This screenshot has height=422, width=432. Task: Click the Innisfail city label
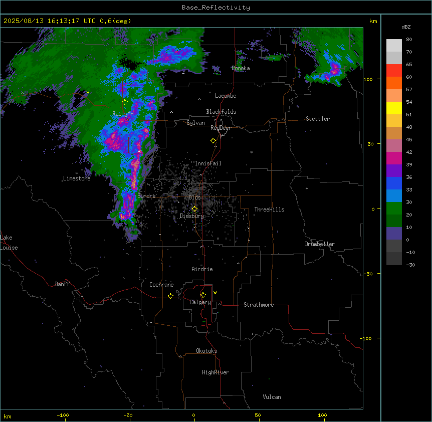[x=208, y=163]
